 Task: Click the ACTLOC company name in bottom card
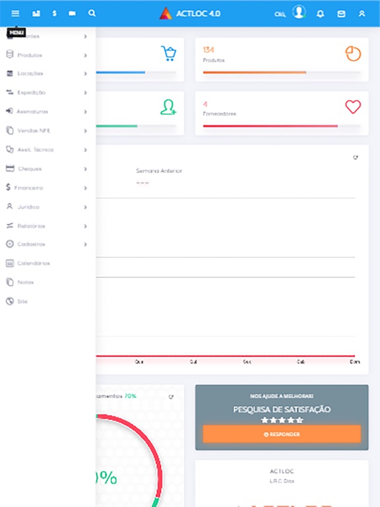(x=282, y=471)
